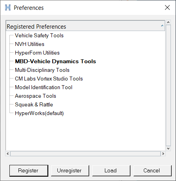Select Aerospace Tools preference

[35, 96]
